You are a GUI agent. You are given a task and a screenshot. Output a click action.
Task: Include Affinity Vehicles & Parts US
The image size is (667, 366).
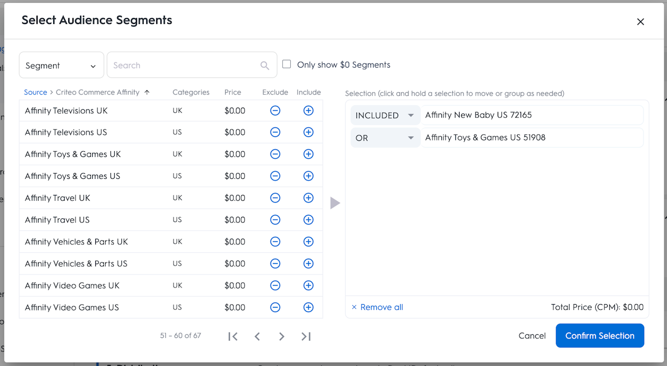click(x=308, y=264)
